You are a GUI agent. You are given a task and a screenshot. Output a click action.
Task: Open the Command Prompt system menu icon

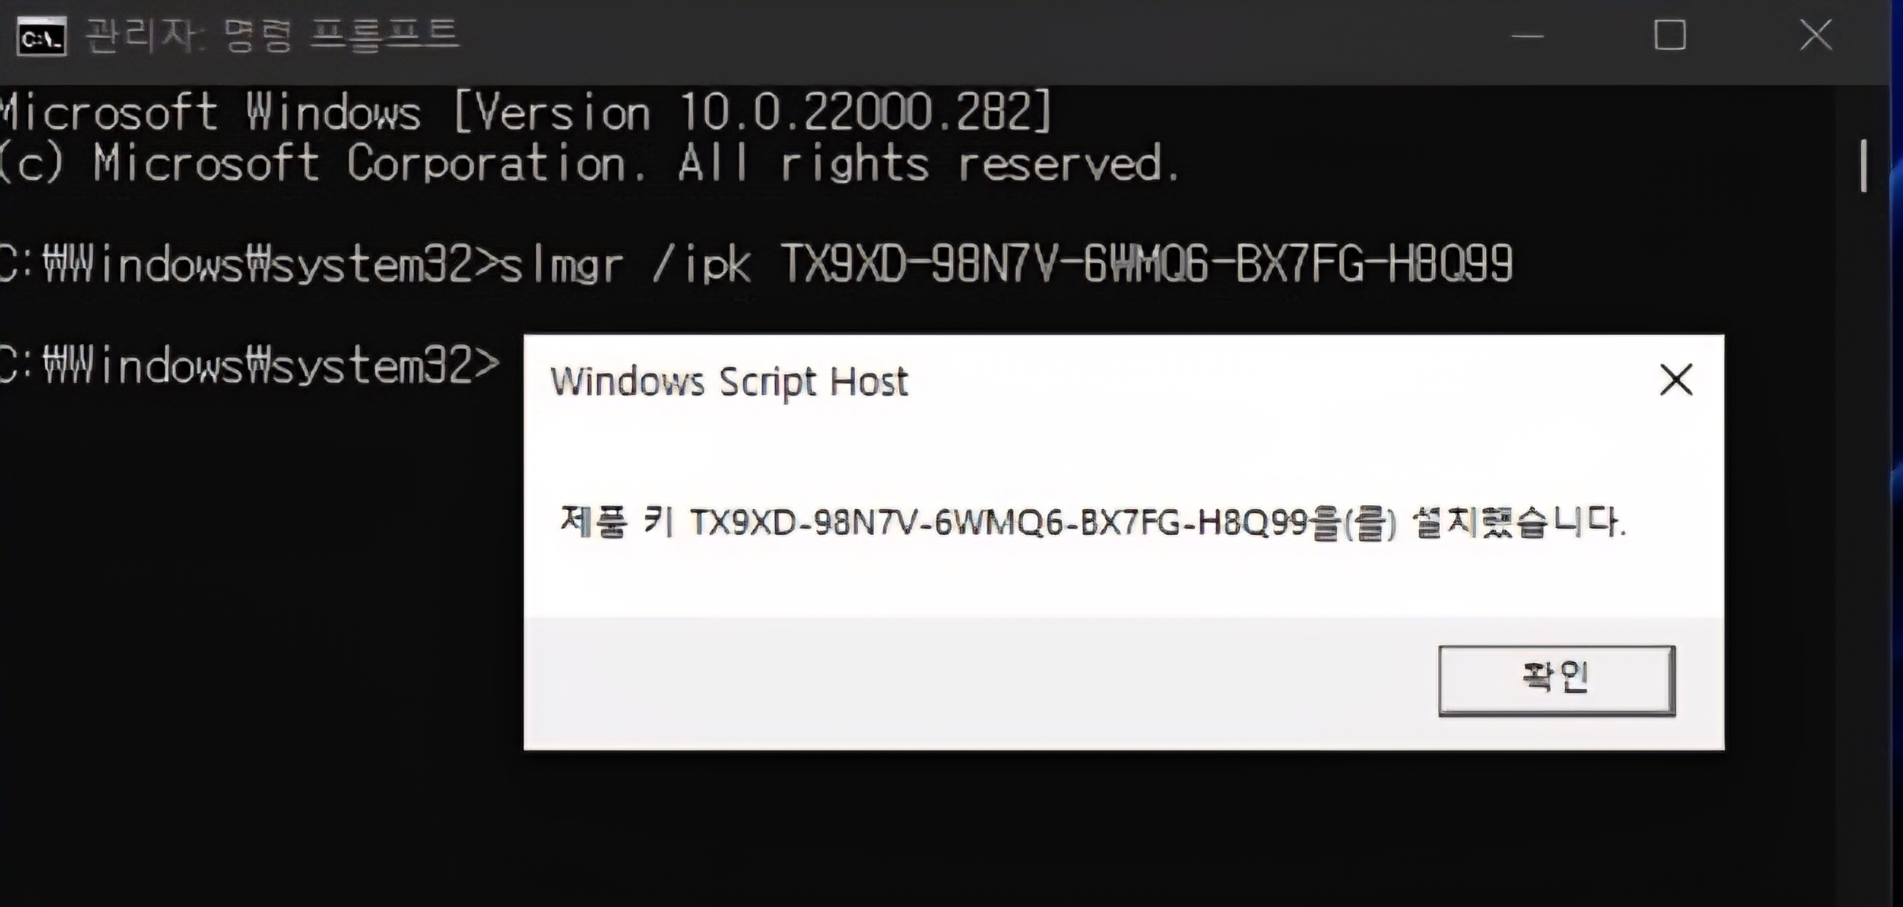click(x=41, y=37)
